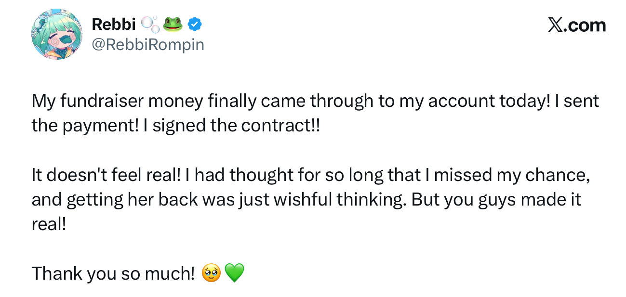
Task: Click the sentence "I signed the contract!!"
Action: [231, 126]
